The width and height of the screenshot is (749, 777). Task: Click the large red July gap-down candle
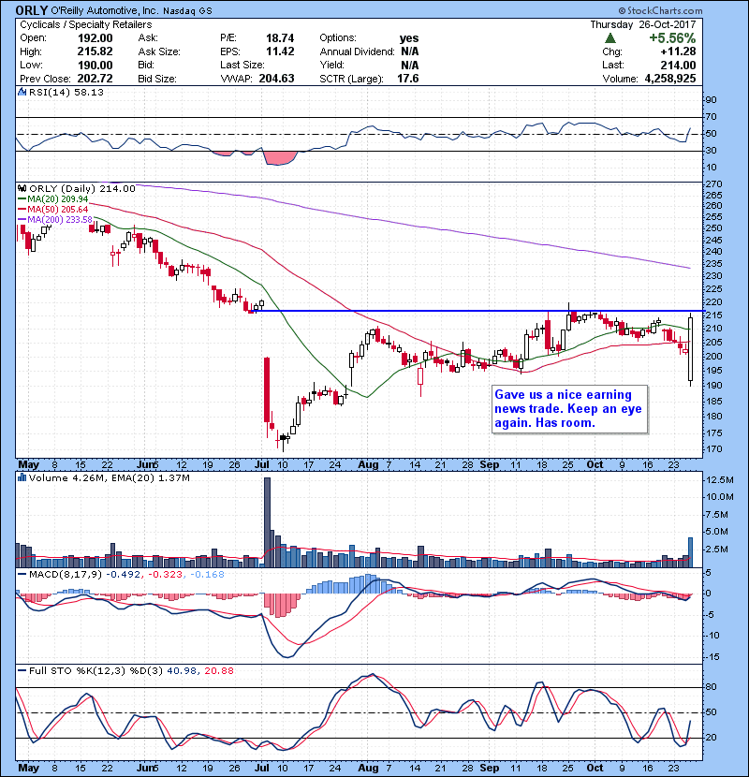pyautogui.click(x=267, y=390)
